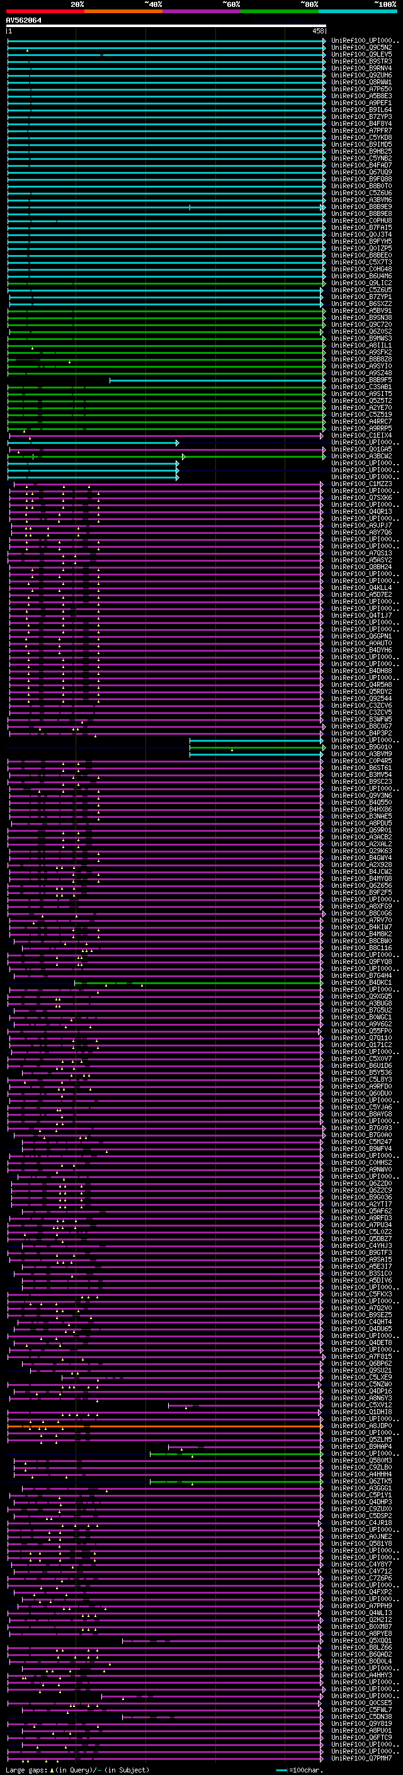The image size is (403, 1775).
Task: Click the short cyan alignment bar for UniRef100_B8B9F5
Action: pyautogui.click(x=217, y=380)
